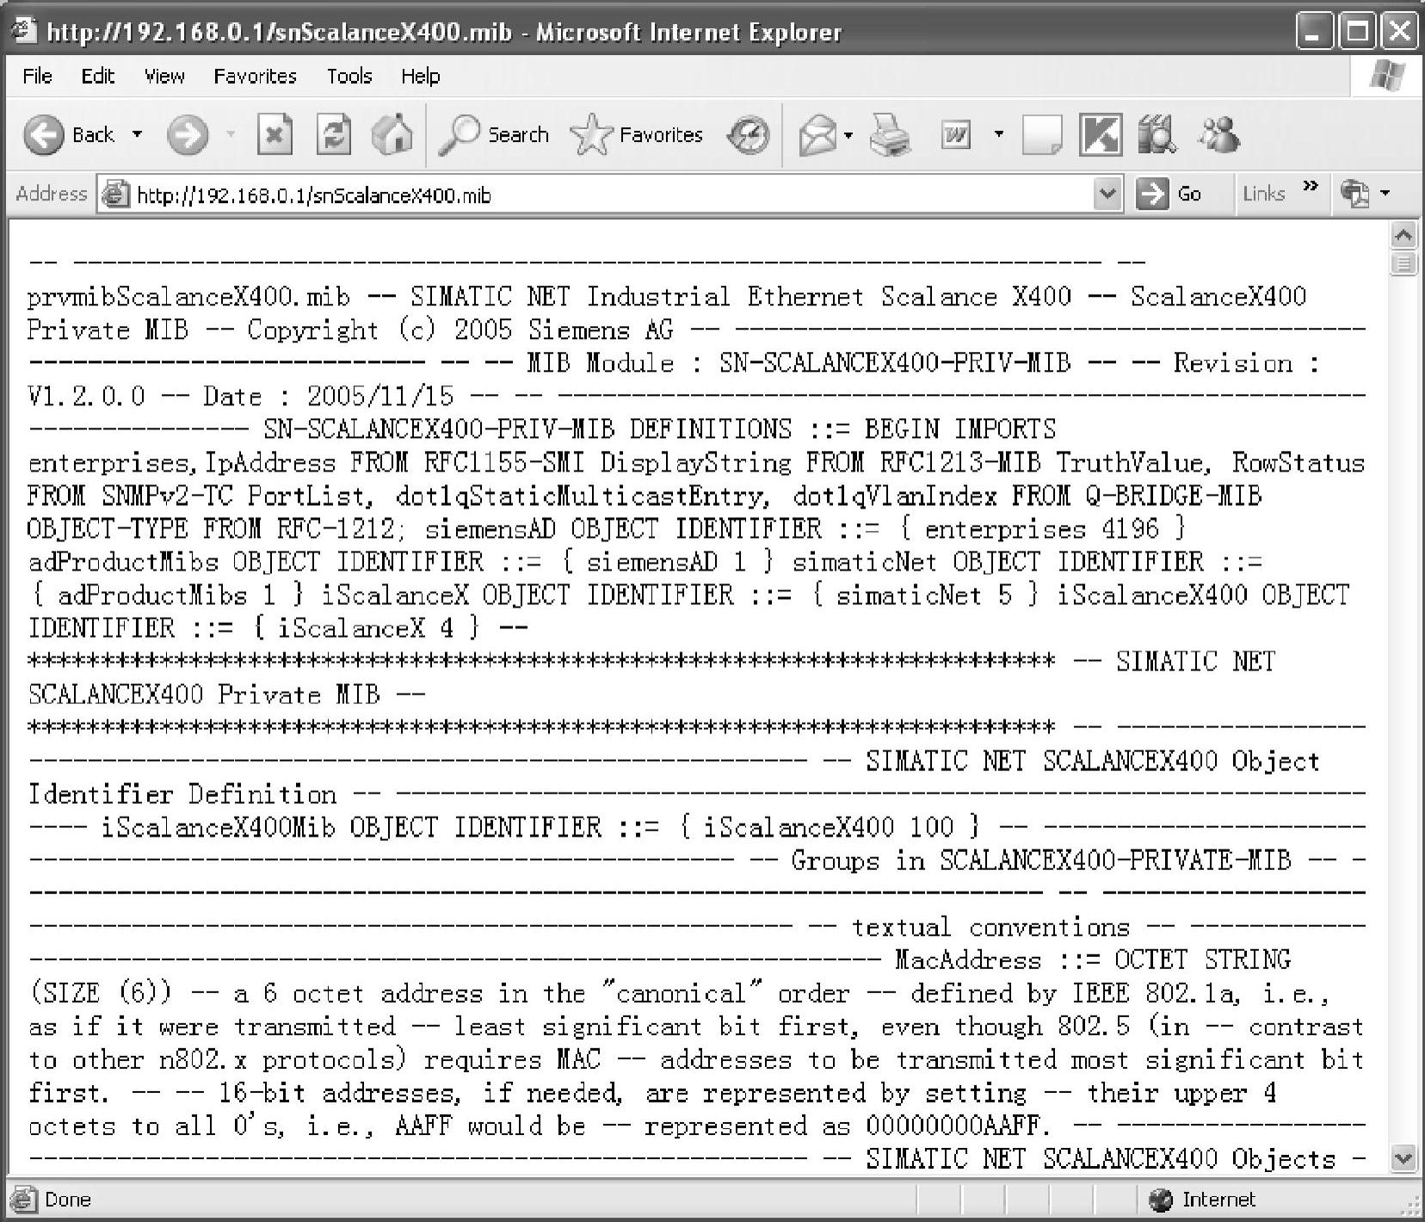Click the revision text 'V1.2.0.0'
The height and width of the screenshot is (1222, 1425).
point(86,397)
